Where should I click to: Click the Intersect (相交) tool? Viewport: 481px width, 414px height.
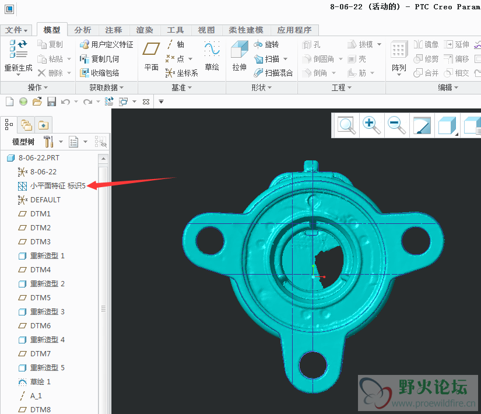pos(457,73)
